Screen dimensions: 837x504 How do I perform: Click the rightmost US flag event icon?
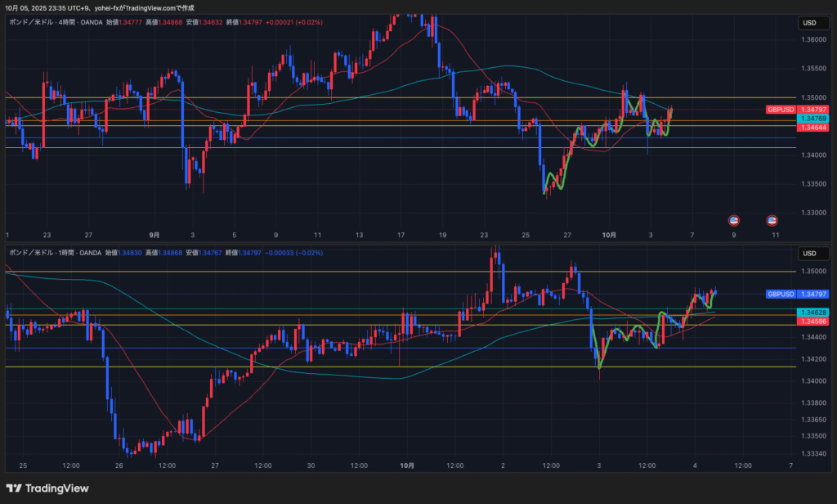coord(772,220)
